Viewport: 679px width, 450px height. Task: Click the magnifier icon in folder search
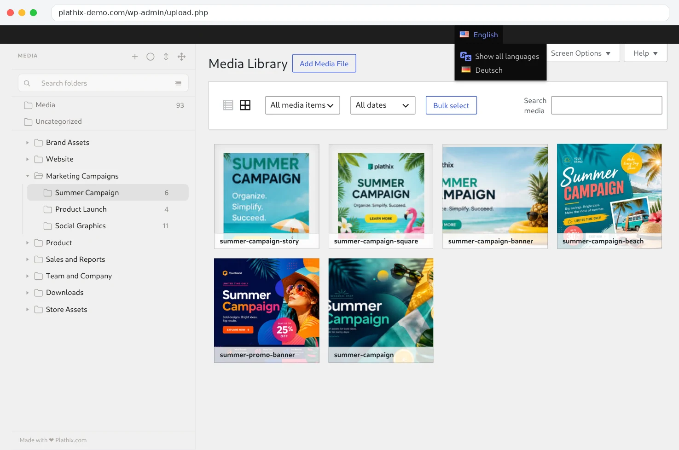tap(27, 83)
